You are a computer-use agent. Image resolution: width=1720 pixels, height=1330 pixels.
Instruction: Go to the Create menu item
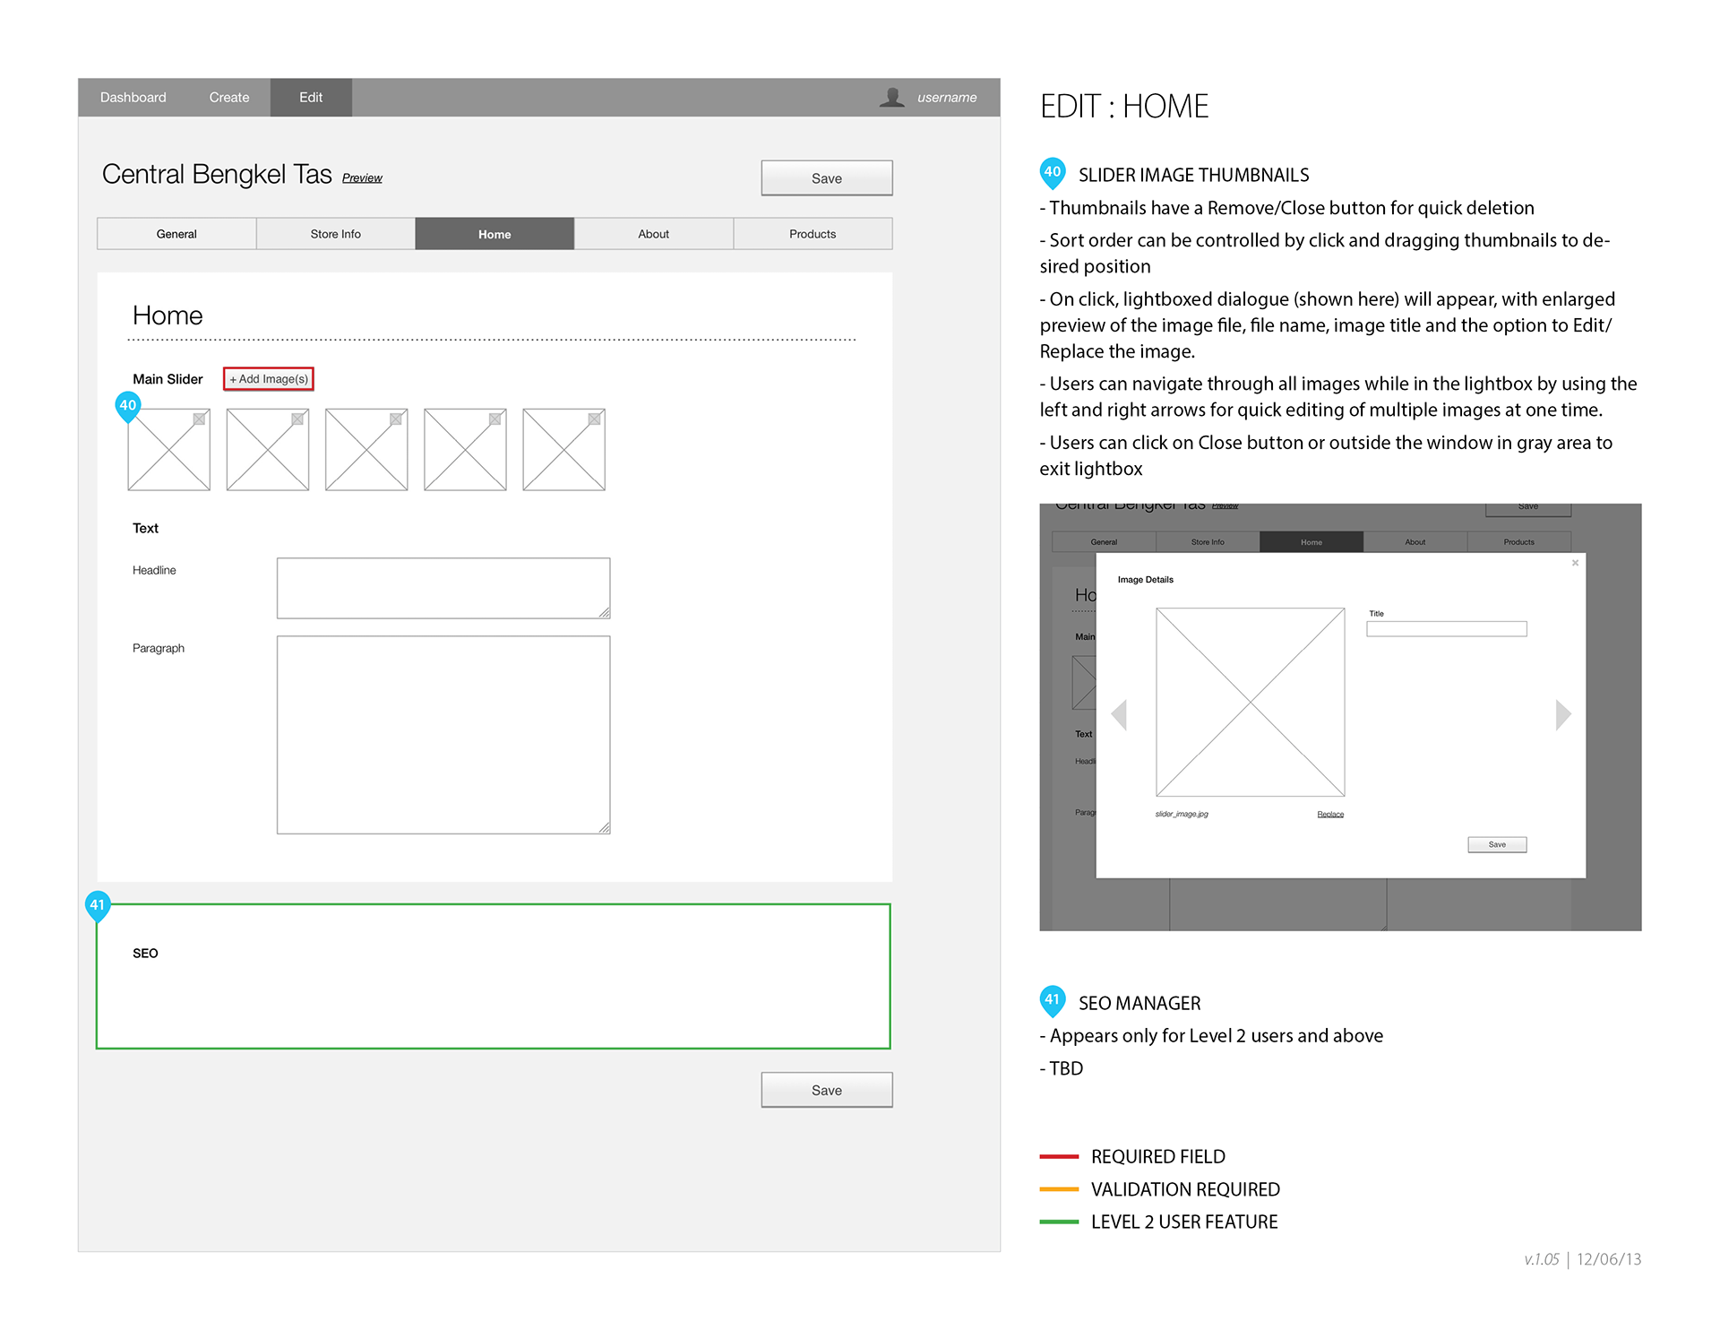[x=229, y=97]
